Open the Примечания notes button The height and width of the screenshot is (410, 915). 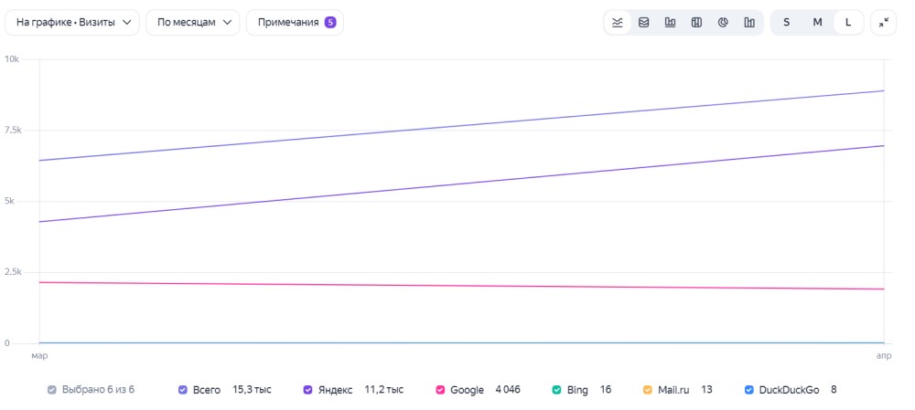(x=295, y=23)
